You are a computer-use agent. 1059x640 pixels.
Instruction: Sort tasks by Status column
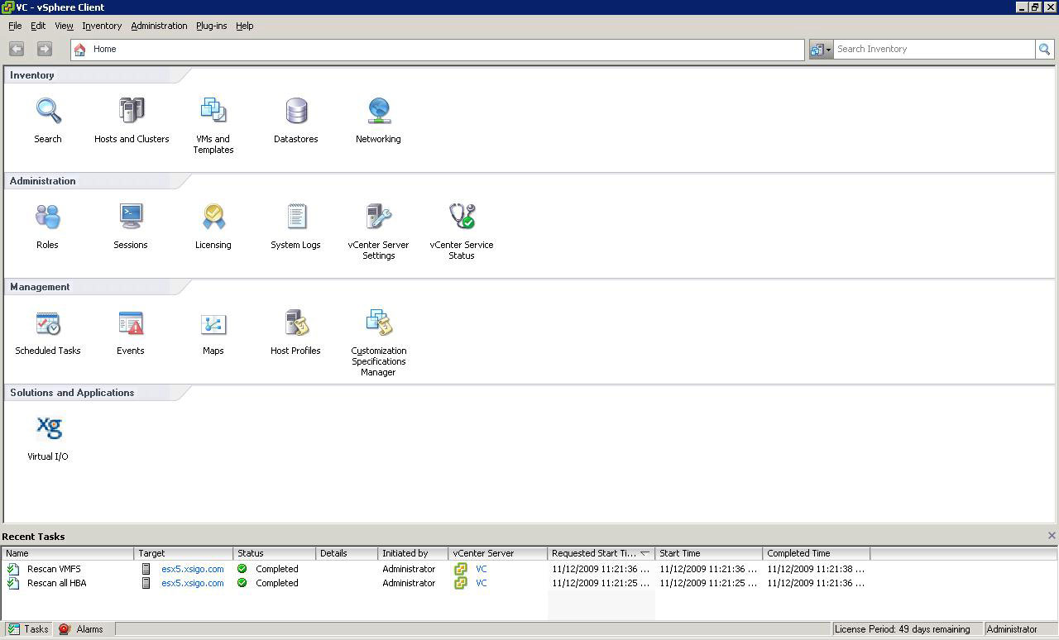click(x=275, y=553)
